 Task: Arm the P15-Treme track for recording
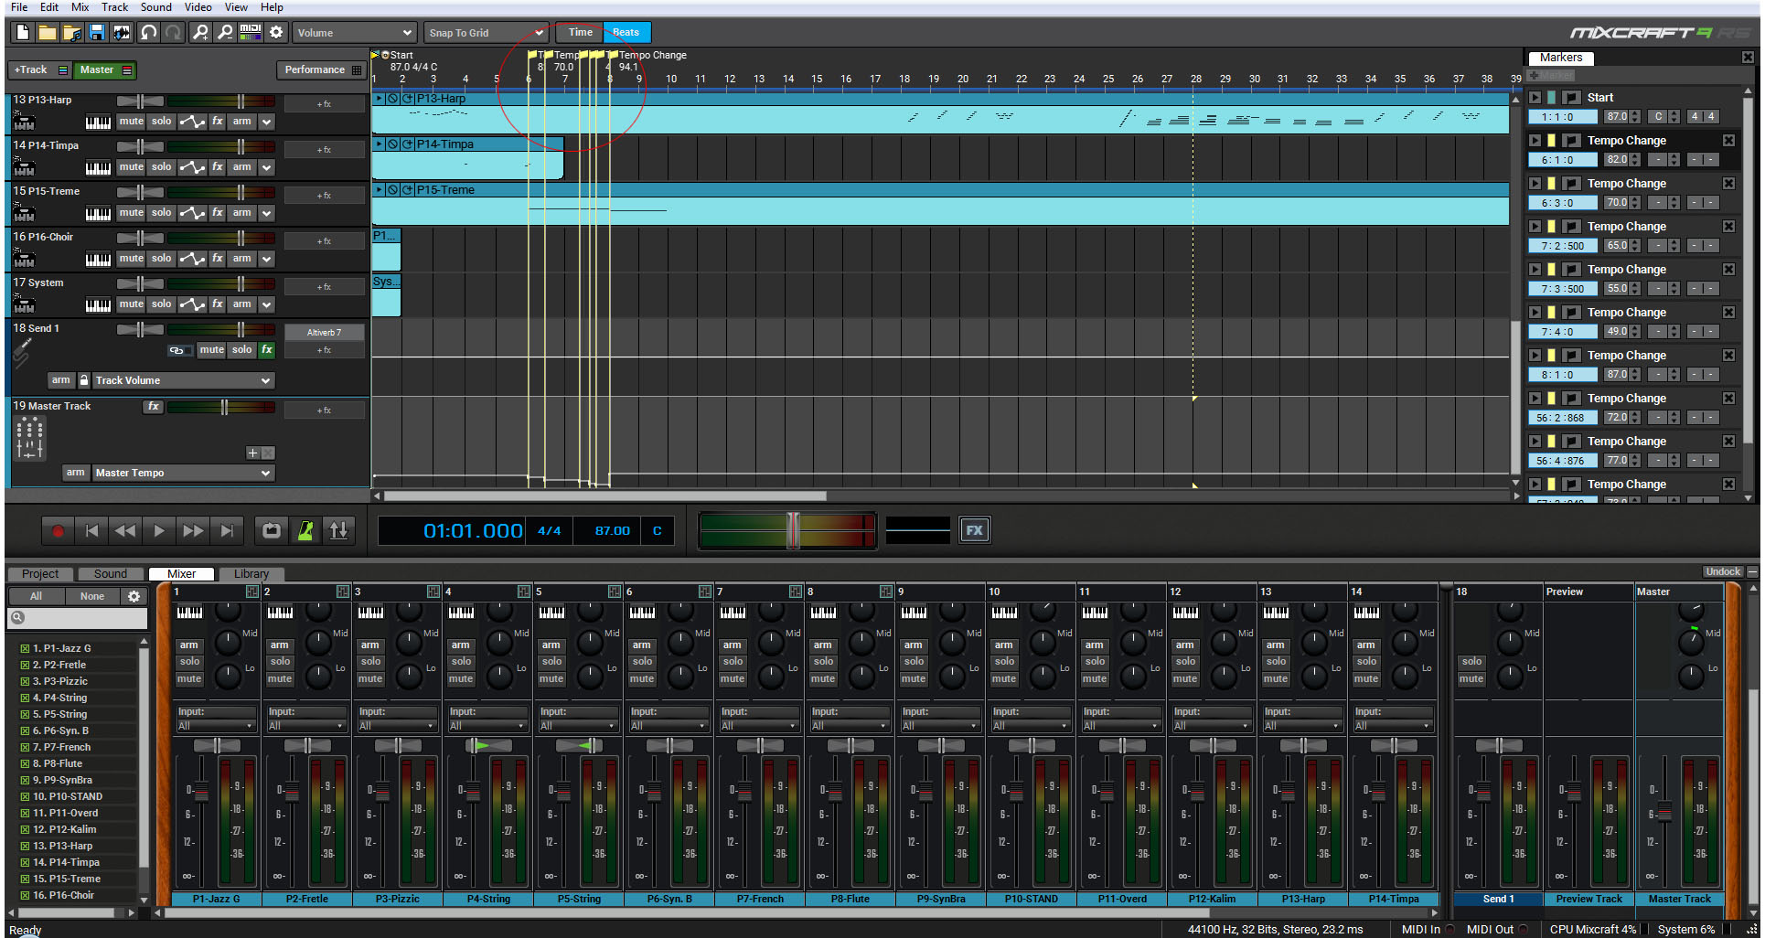[x=241, y=213]
